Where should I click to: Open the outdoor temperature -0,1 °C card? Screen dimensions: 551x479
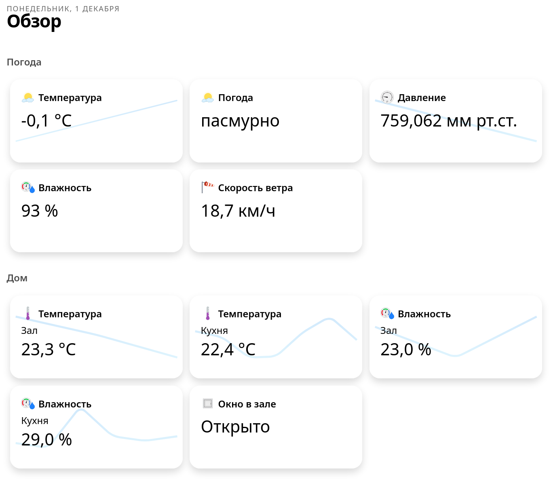(x=96, y=133)
